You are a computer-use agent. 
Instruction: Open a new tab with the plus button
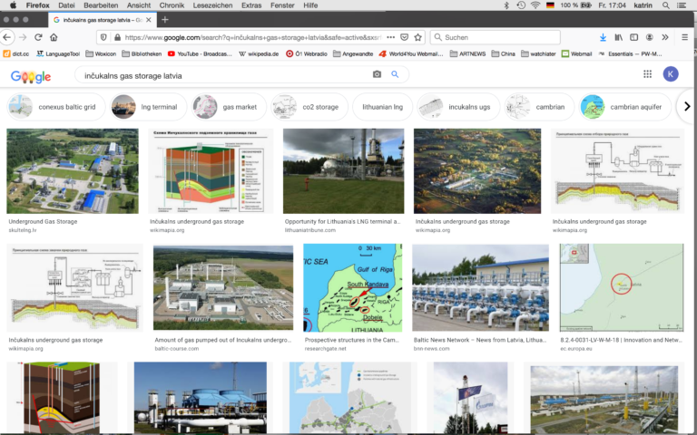pos(165,20)
